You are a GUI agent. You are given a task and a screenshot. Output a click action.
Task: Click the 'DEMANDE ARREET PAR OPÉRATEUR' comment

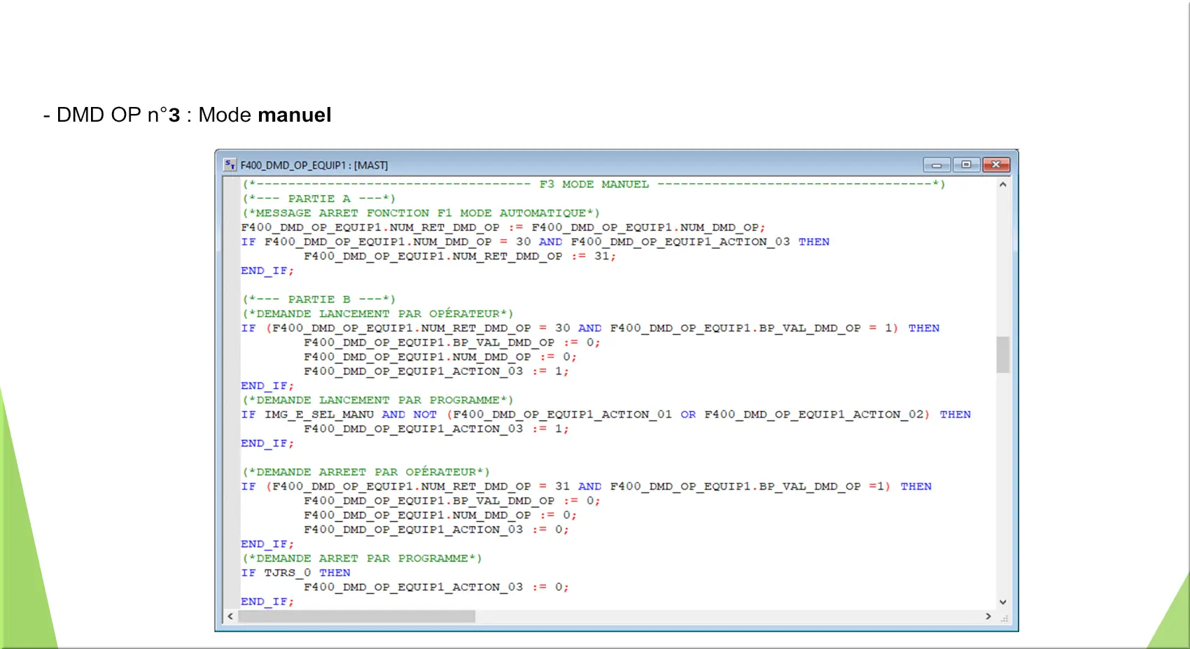click(366, 472)
